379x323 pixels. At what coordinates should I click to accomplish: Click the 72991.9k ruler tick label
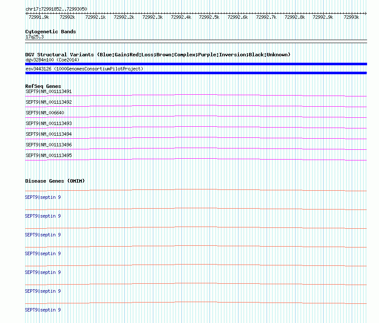point(39,17)
